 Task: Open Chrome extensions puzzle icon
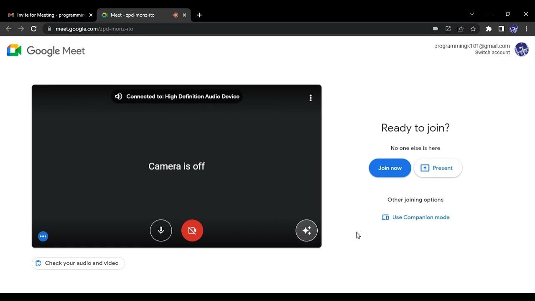(x=489, y=29)
